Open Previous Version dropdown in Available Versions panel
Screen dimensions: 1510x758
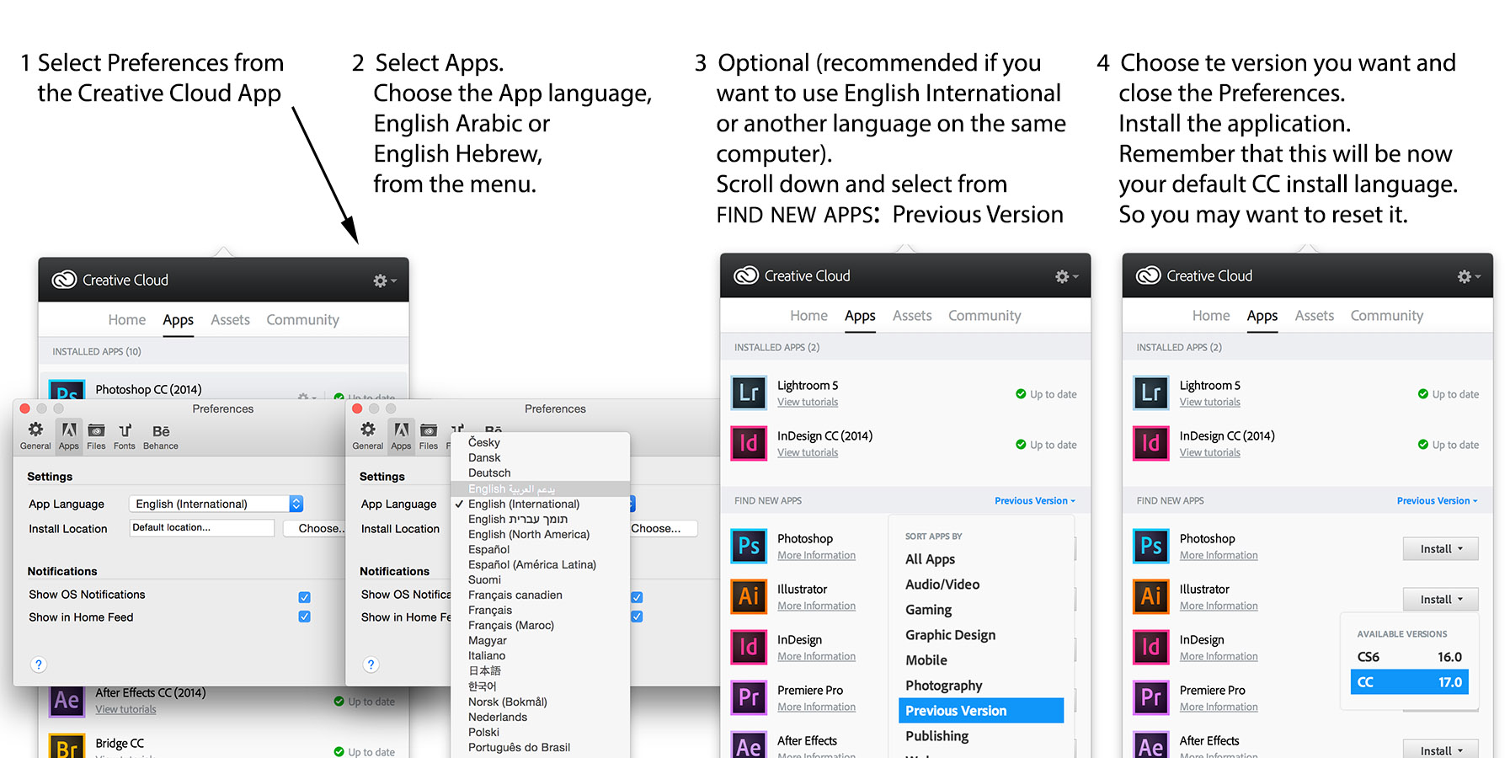(1437, 500)
